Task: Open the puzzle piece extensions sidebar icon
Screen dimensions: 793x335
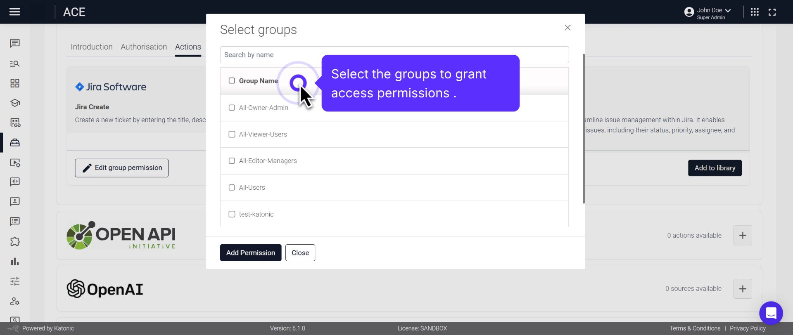Action: pos(15,241)
